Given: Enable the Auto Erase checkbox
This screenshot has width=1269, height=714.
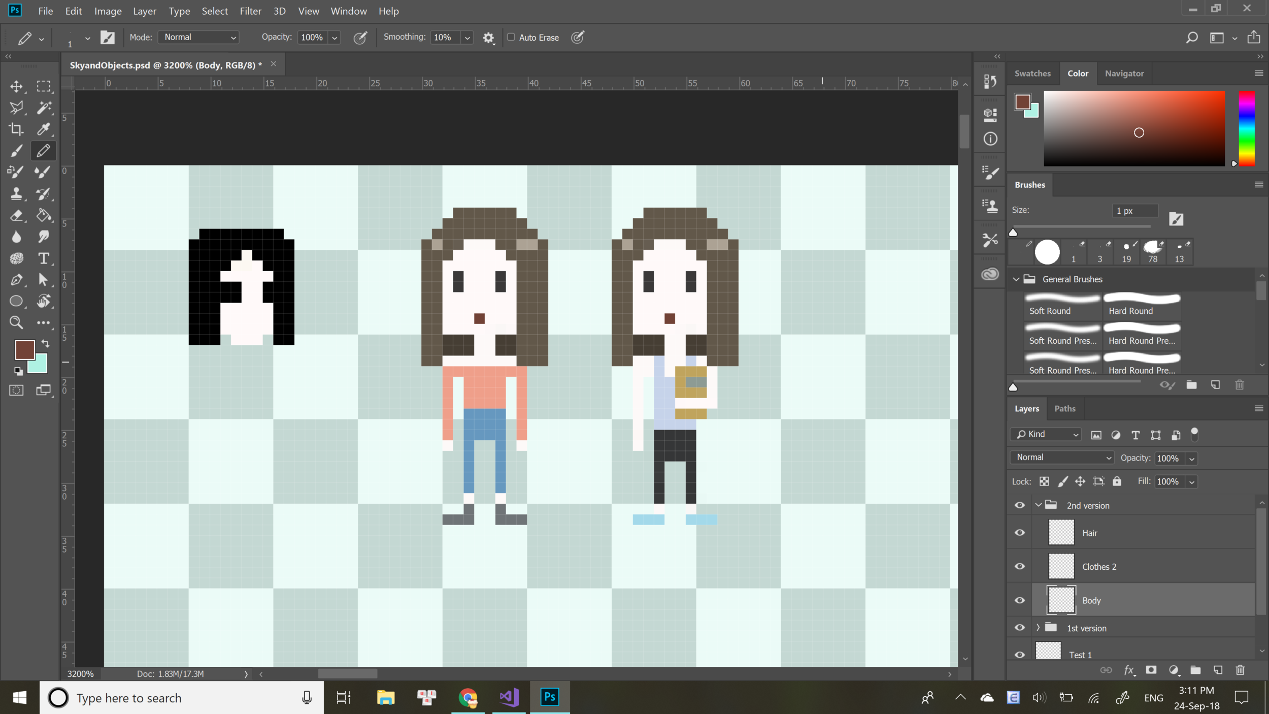Looking at the screenshot, I should (x=511, y=37).
